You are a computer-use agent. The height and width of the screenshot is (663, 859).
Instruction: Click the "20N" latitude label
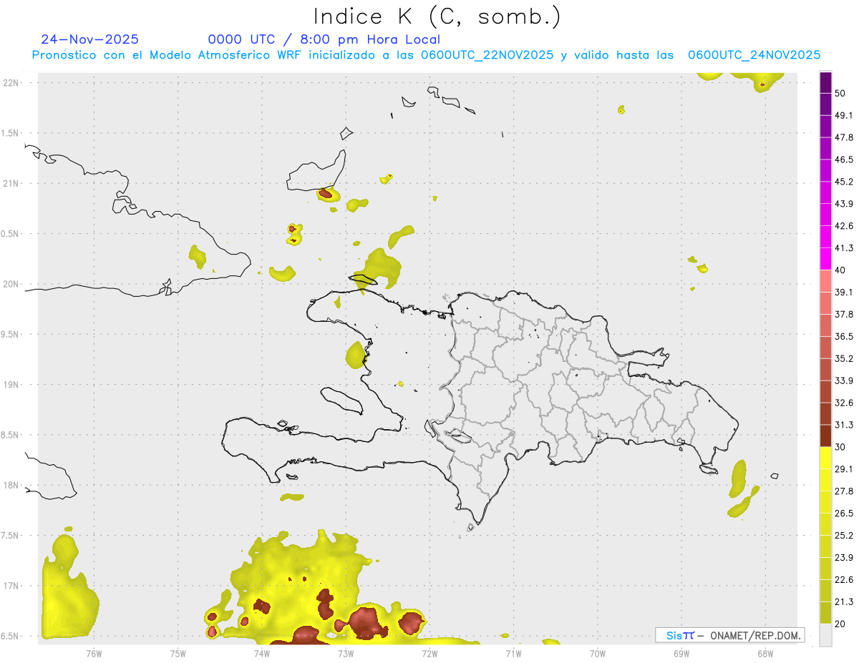[12, 284]
